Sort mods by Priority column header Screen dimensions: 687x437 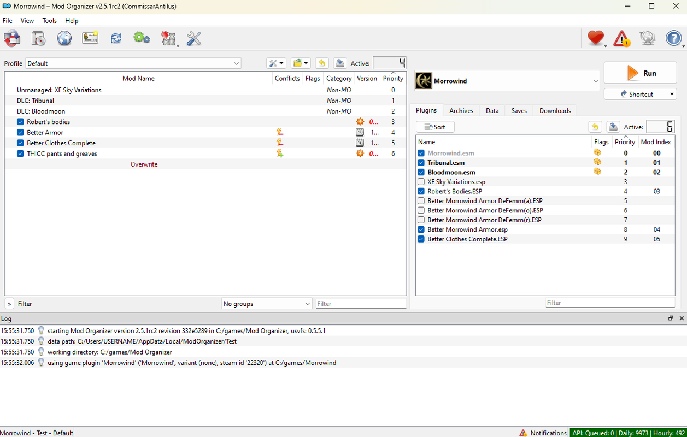[x=393, y=78]
